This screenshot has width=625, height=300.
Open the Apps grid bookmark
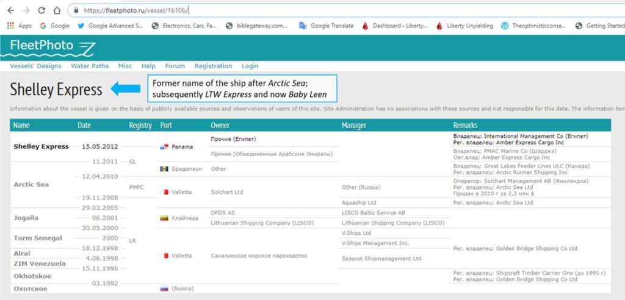click(20, 26)
